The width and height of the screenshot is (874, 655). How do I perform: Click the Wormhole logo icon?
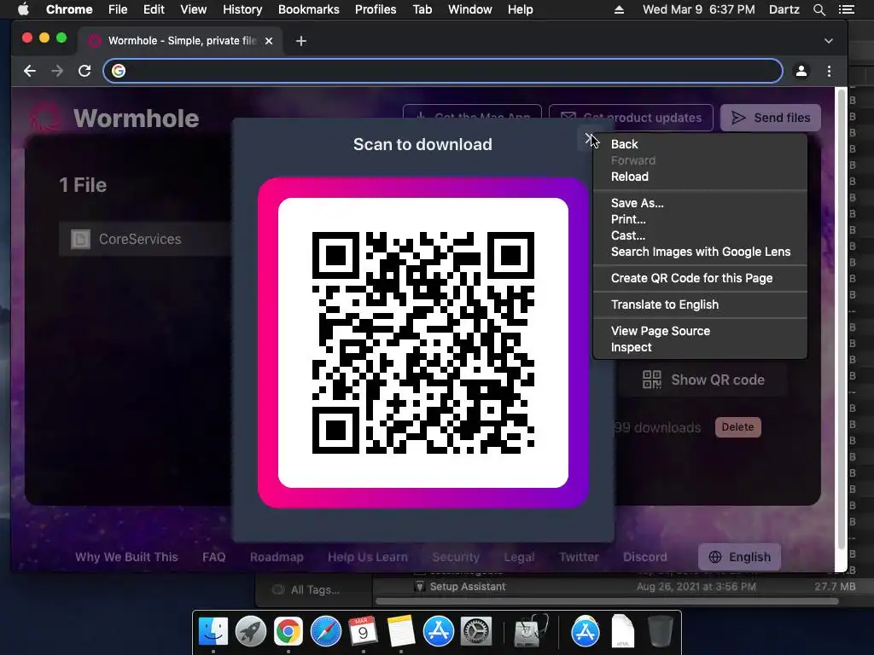point(44,118)
